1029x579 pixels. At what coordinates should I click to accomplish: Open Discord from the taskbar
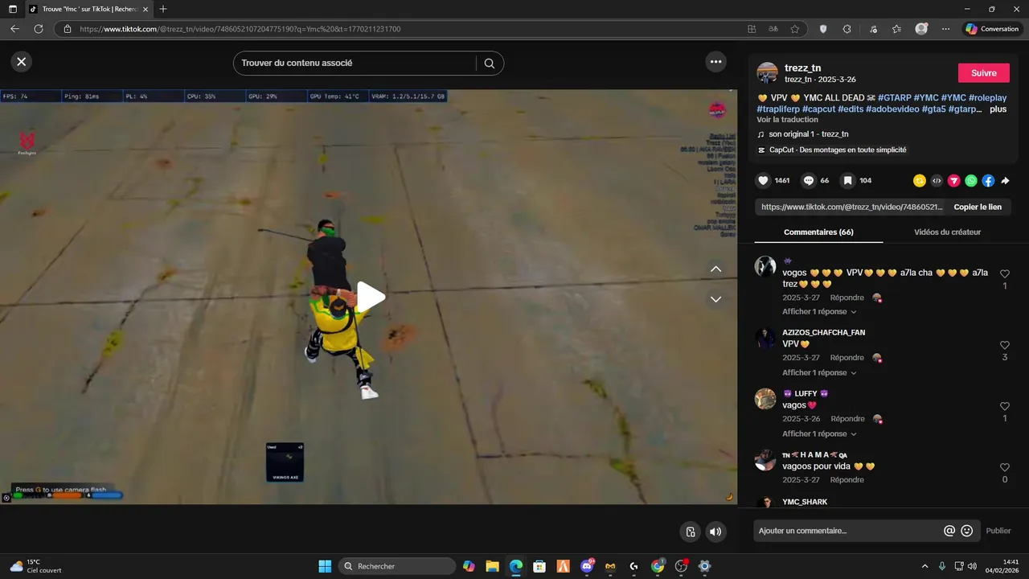pyautogui.click(x=587, y=566)
